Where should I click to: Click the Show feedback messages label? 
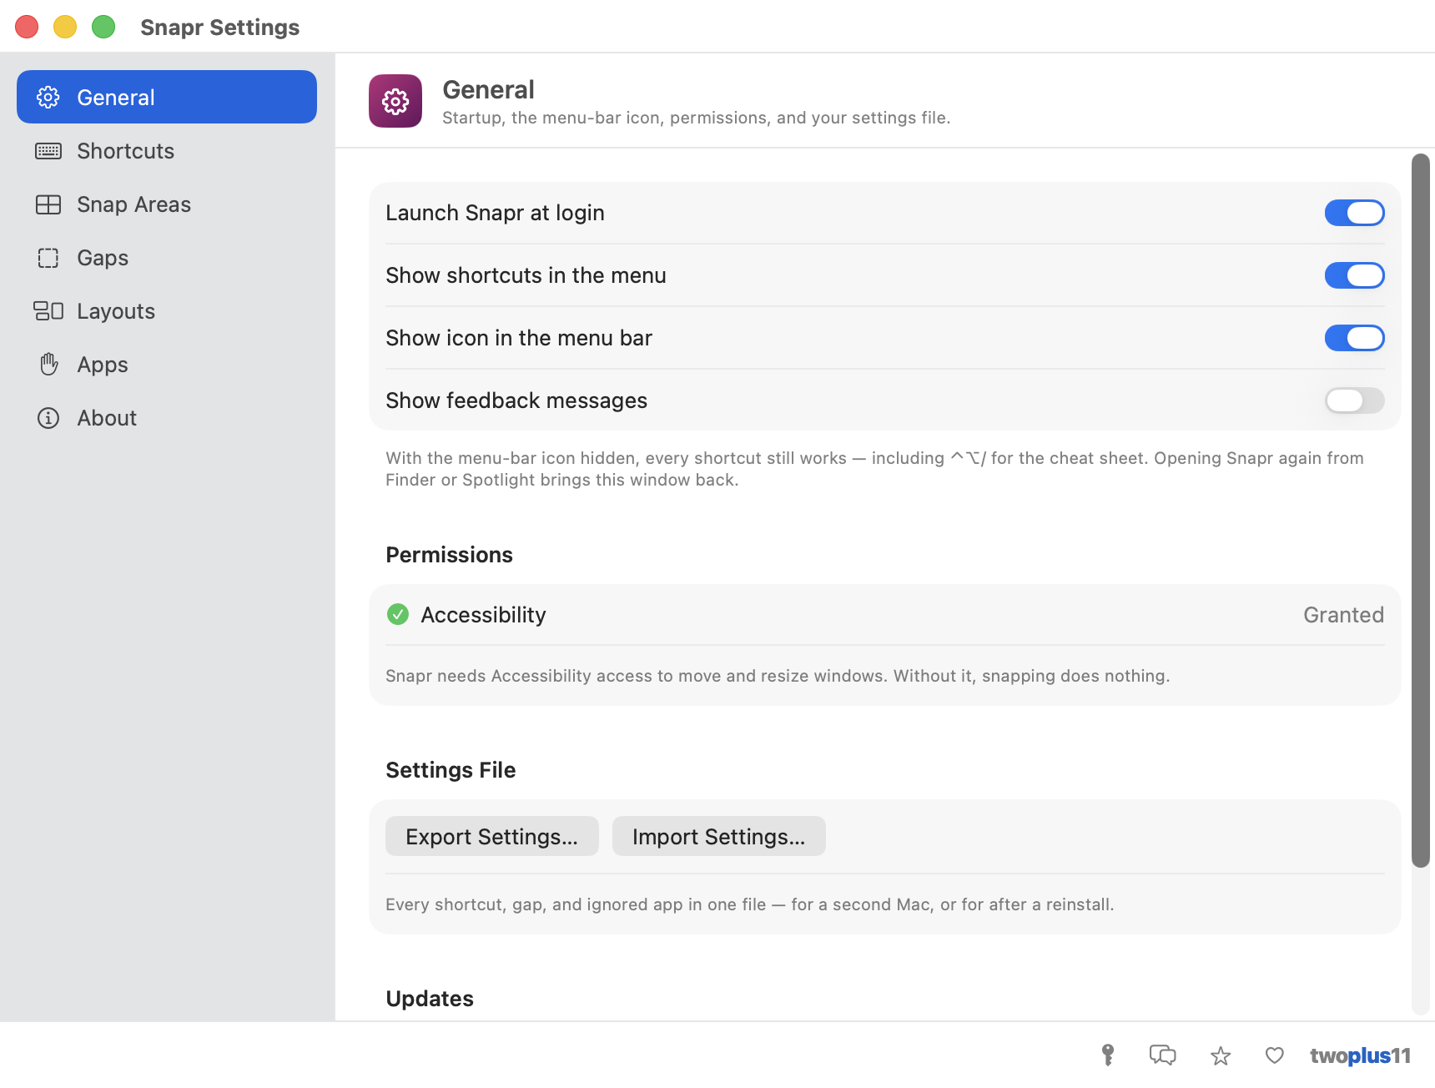(x=516, y=400)
